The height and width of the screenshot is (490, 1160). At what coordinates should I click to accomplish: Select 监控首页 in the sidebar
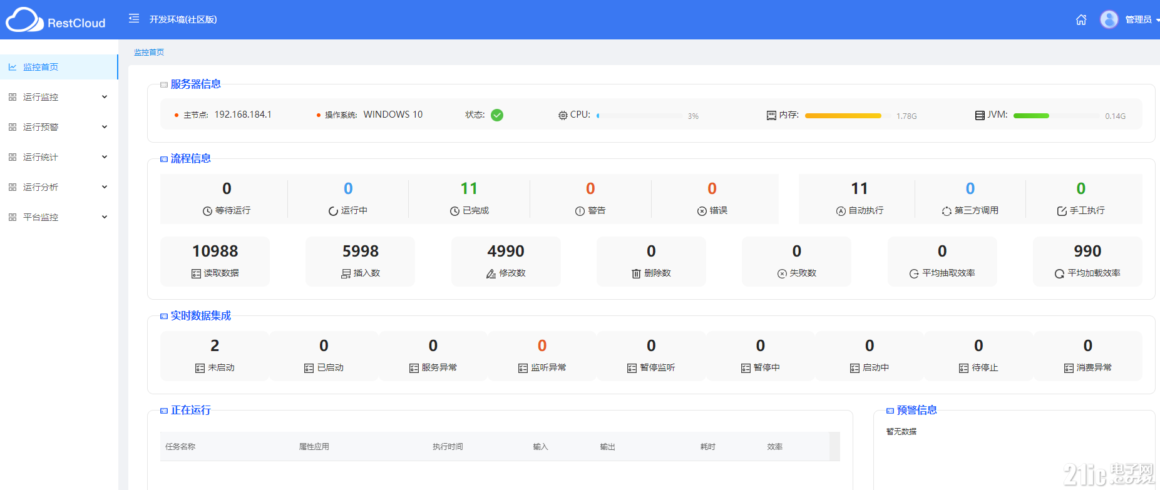(x=59, y=67)
